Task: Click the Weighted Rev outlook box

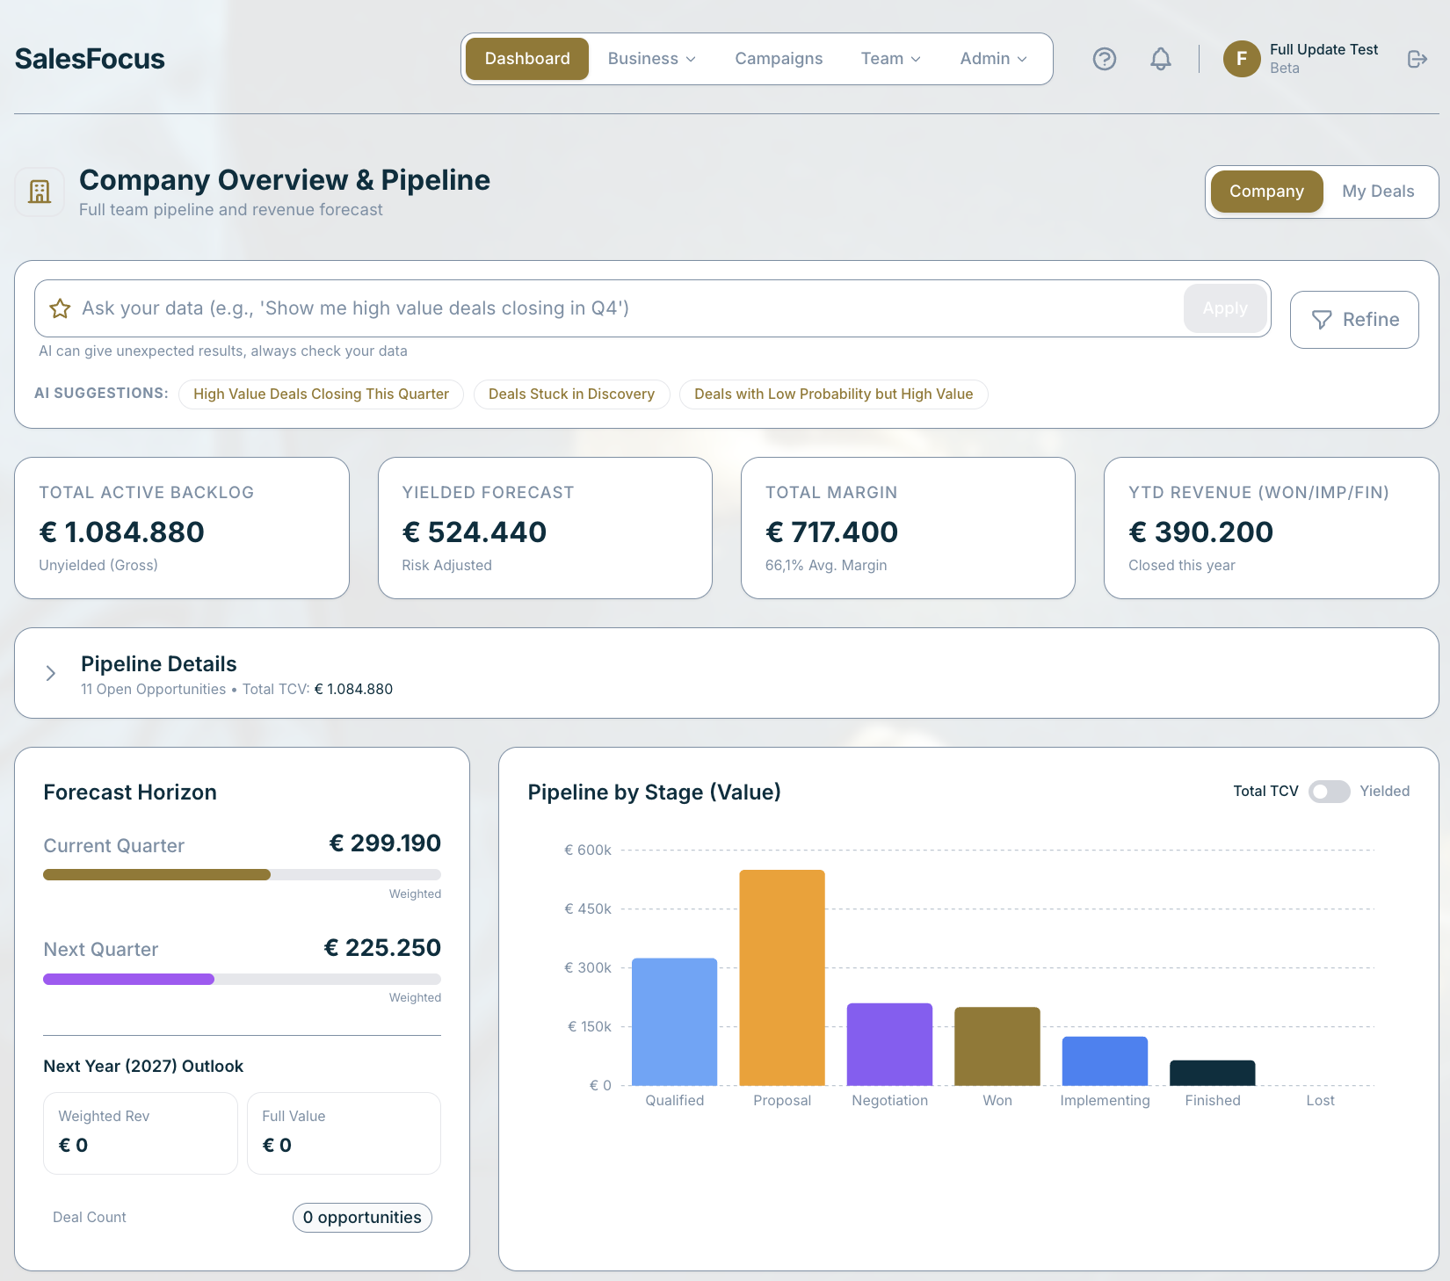Action: (x=141, y=1133)
